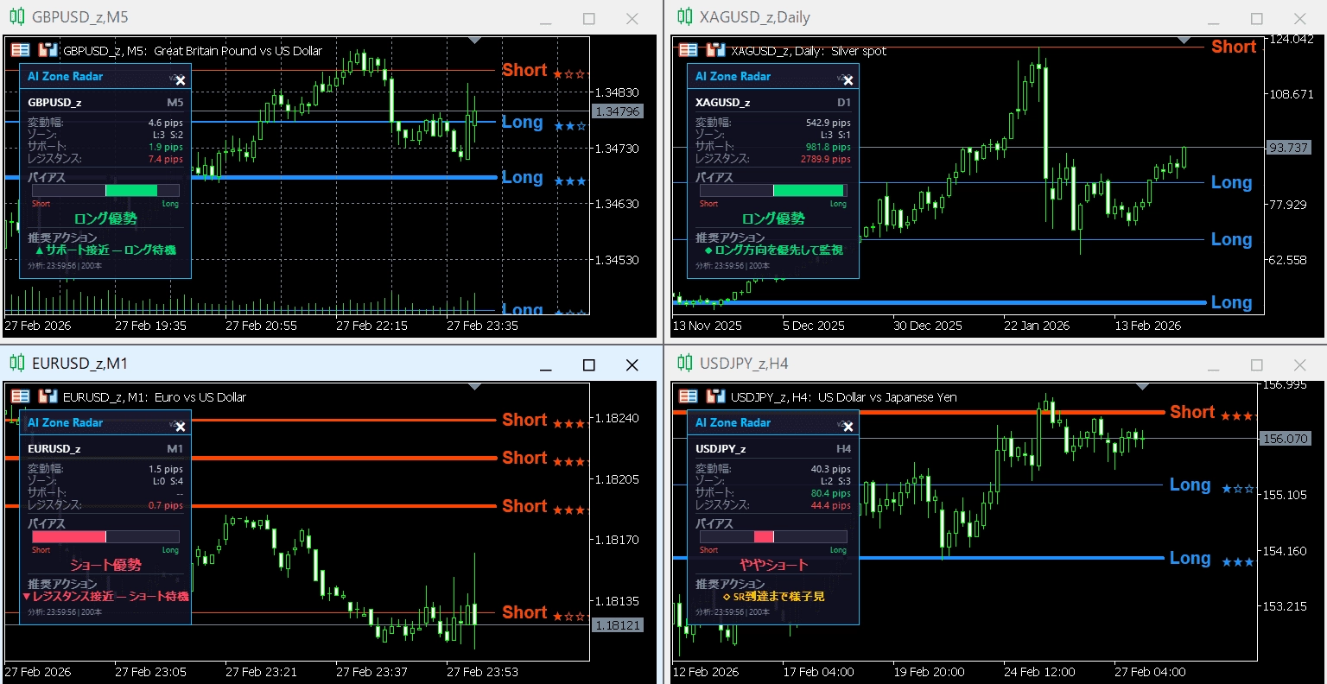Image resolution: width=1327 pixels, height=684 pixels.
Task: Click the ロング方向を優先して監視 recommendation
Action: tap(774, 250)
